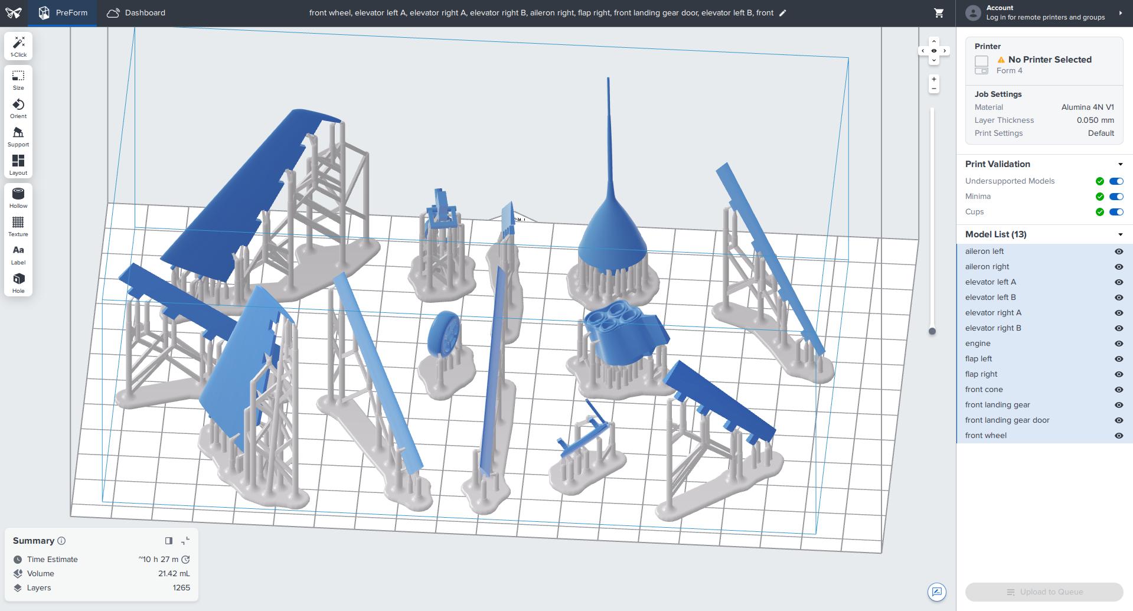Edit the job name with pencil icon
Screen dimensions: 1133x611
coord(783,13)
